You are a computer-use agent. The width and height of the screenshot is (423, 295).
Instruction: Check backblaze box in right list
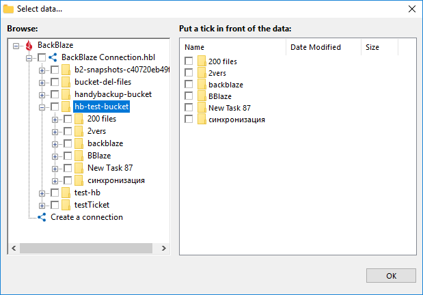tap(189, 84)
